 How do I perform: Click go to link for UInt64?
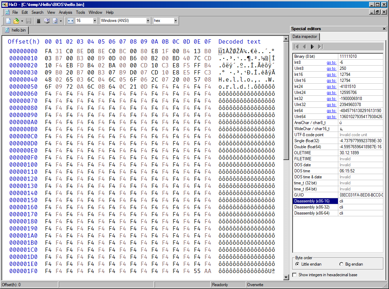(332, 117)
